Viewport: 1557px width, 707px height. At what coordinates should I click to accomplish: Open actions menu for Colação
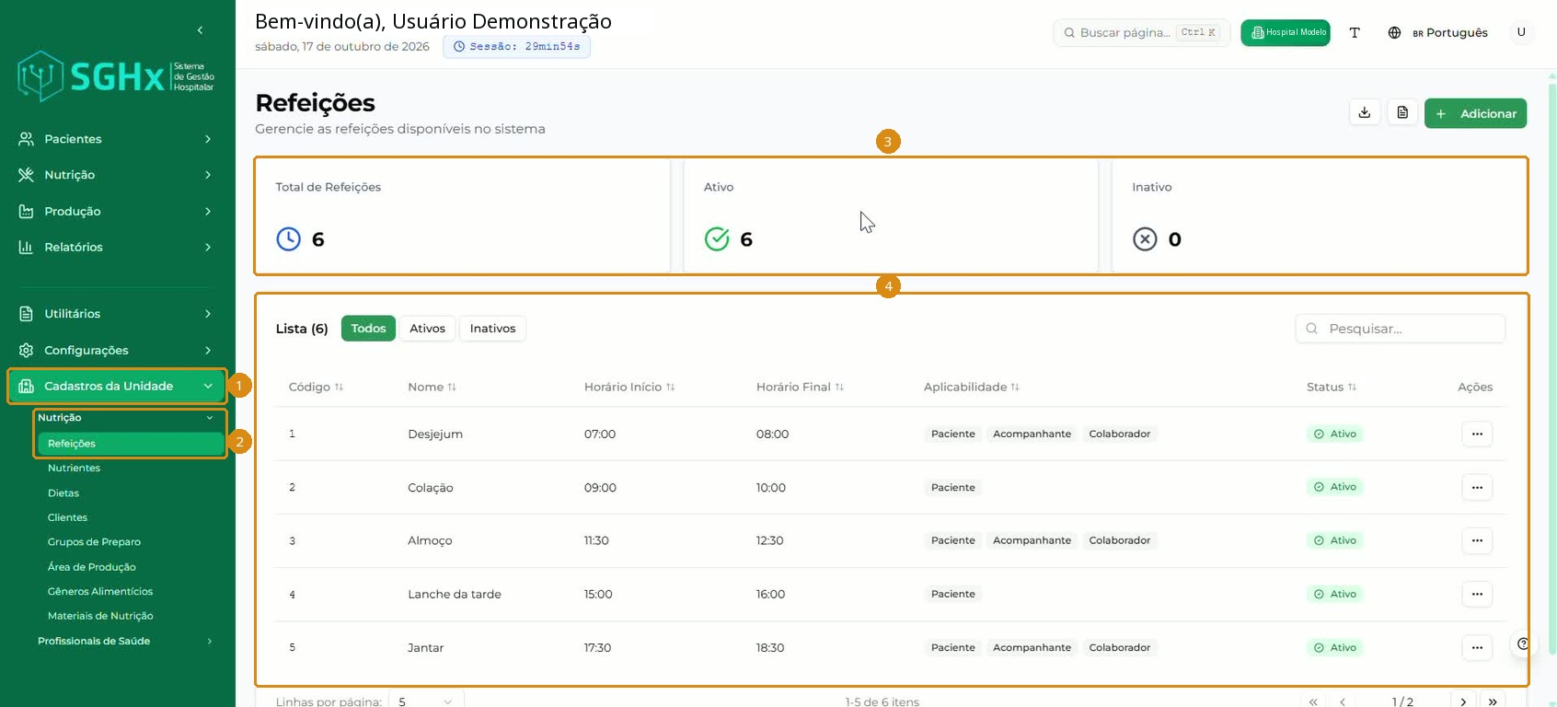1477,487
